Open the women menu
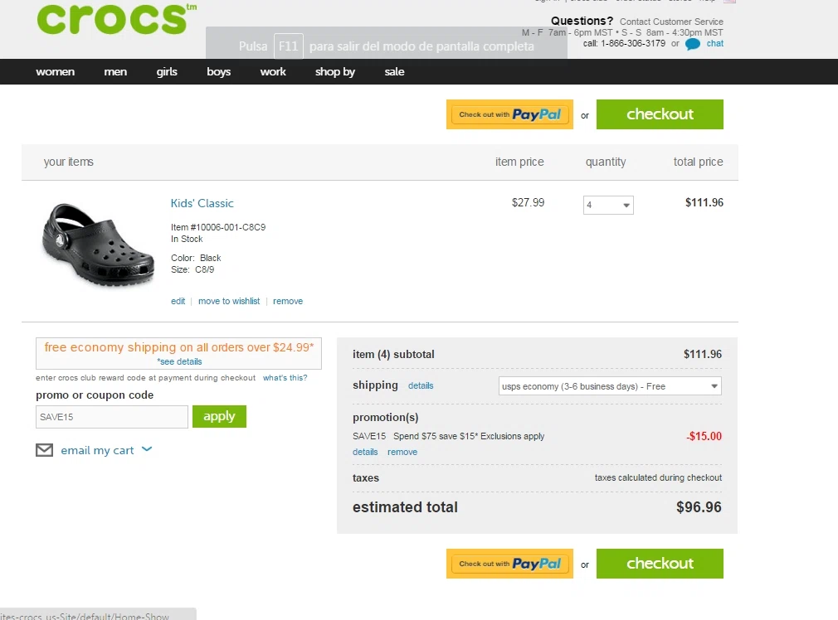838x620 pixels. click(x=55, y=71)
